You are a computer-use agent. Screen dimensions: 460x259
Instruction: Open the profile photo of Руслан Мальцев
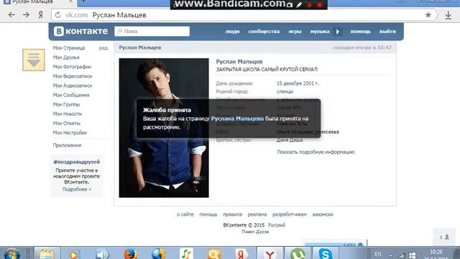pos(164,128)
